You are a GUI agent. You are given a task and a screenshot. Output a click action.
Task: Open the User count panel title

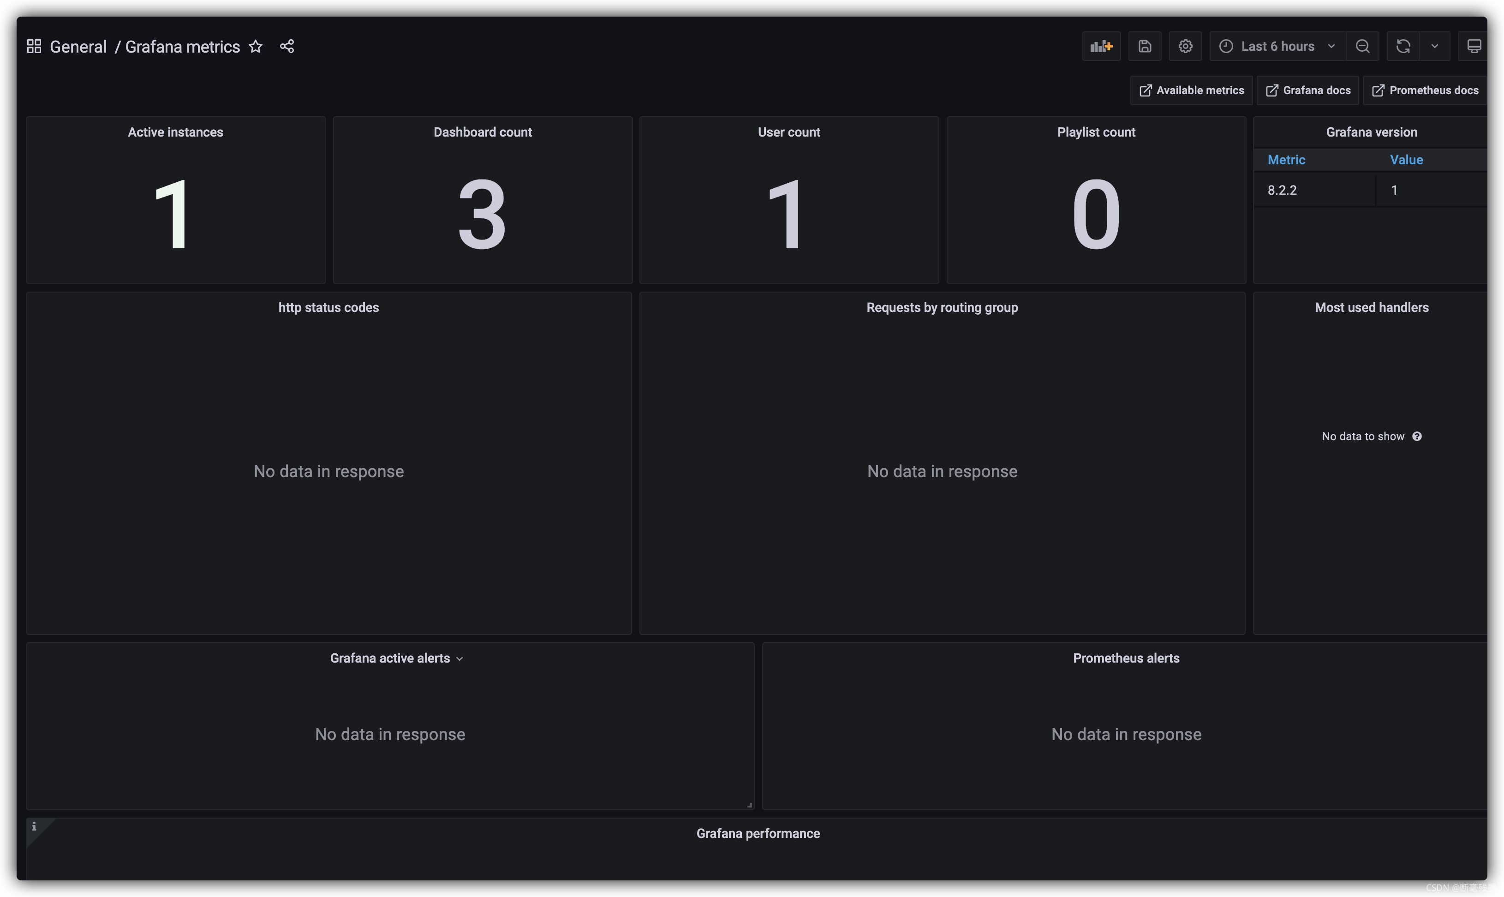[788, 132]
